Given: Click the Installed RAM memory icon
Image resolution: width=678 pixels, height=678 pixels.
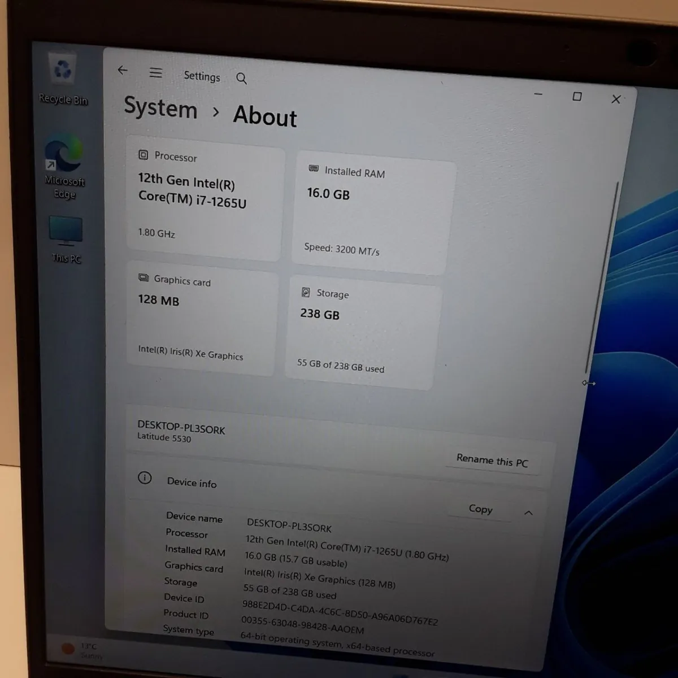Looking at the screenshot, I should click(314, 168).
